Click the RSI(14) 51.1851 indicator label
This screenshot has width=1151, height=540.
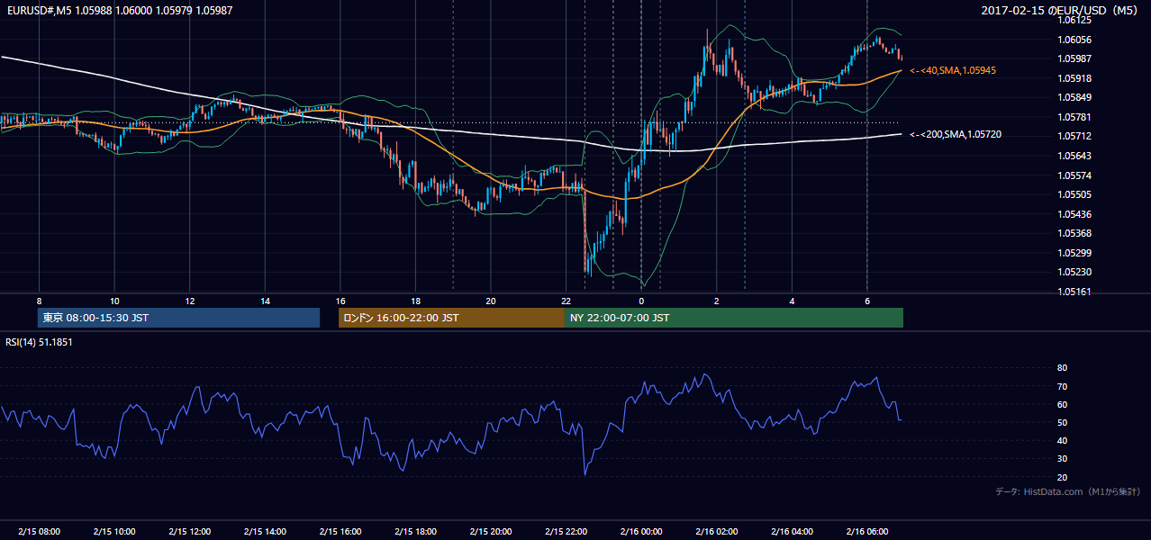coord(39,342)
